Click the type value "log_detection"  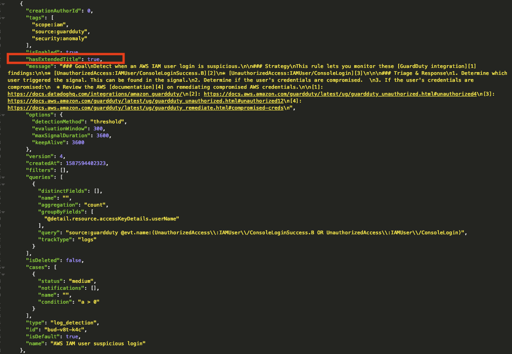pyautogui.click(x=74, y=323)
